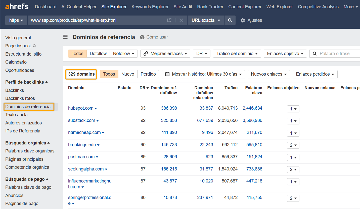This screenshot has height=209, width=360.
Task: Open the https protocol dropdown
Action: [x=16, y=20]
